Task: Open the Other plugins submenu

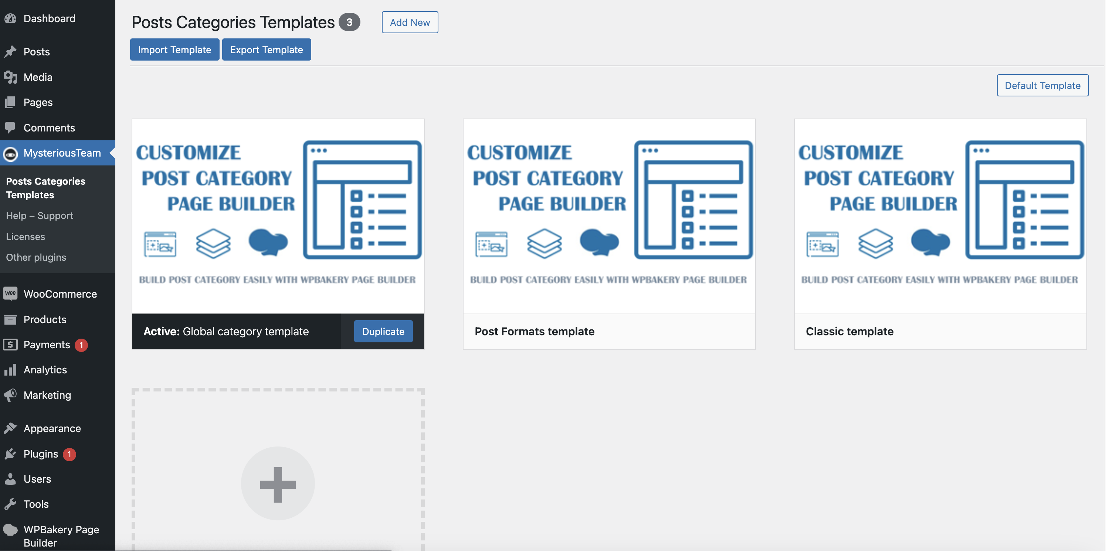Action: click(x=36, y=257)
